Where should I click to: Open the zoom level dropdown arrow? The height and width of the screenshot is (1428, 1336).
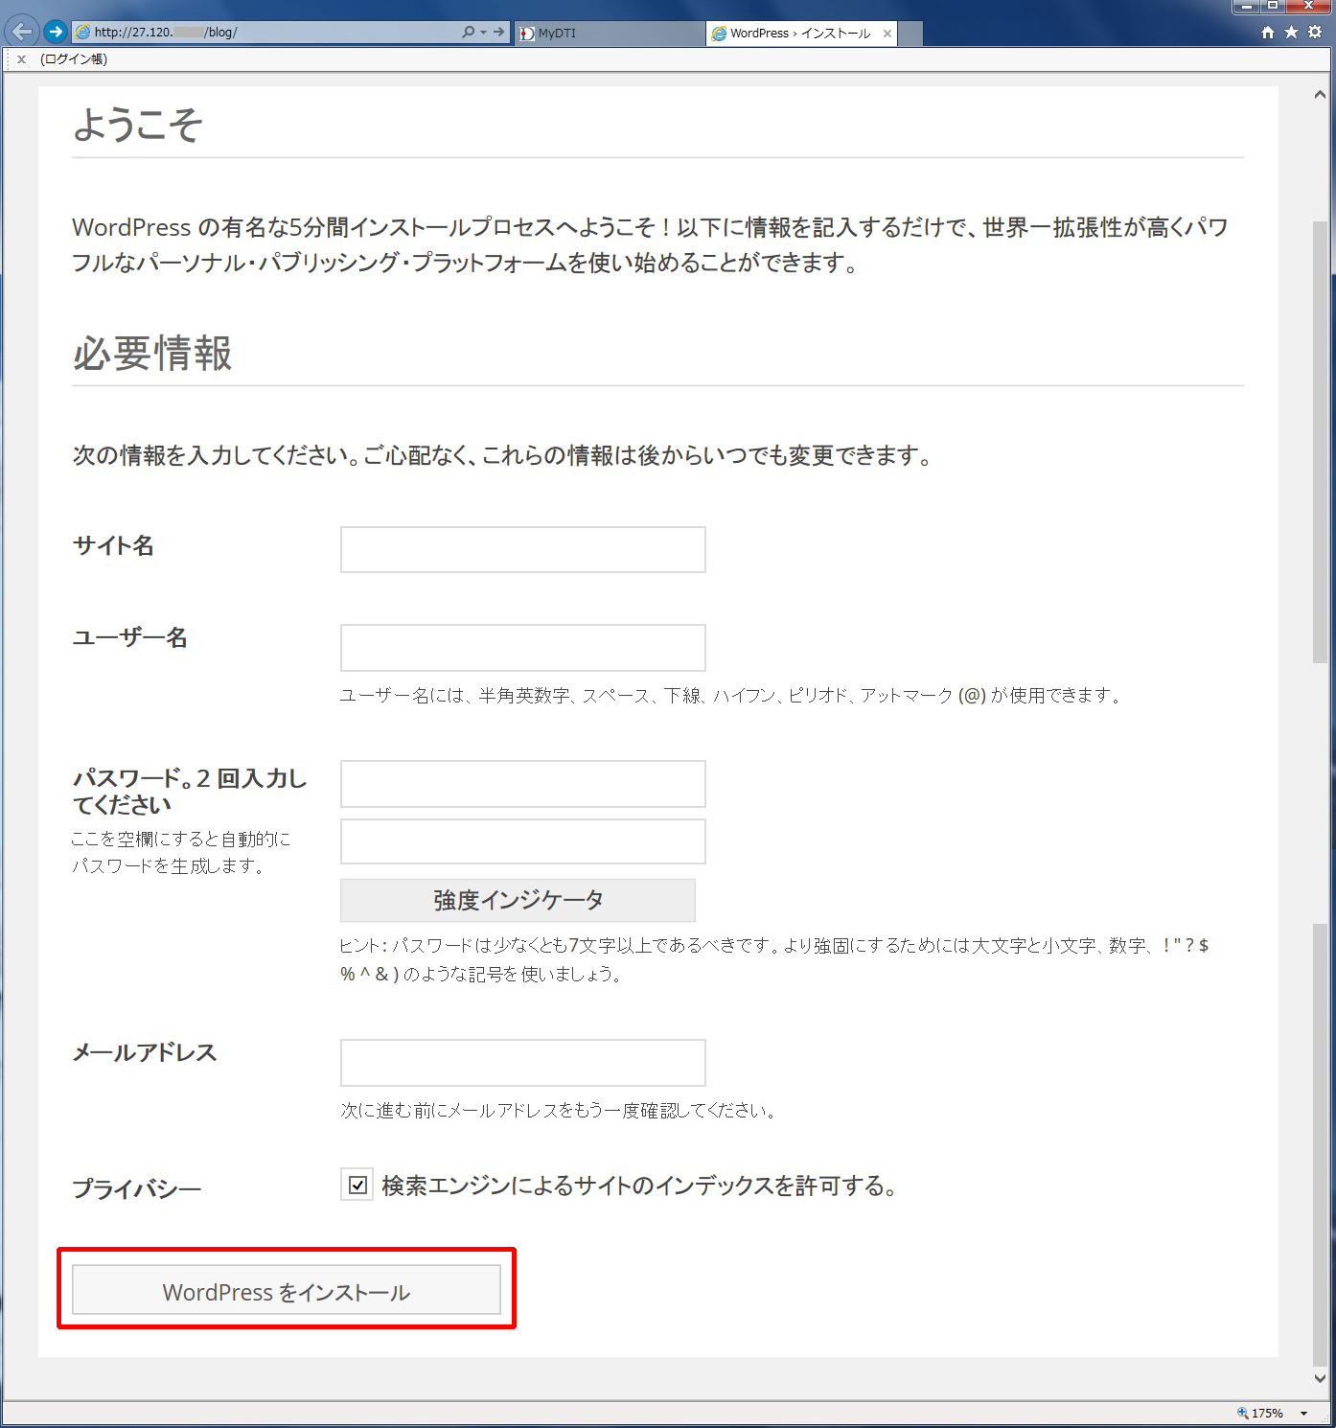tap(1303, 1414)
